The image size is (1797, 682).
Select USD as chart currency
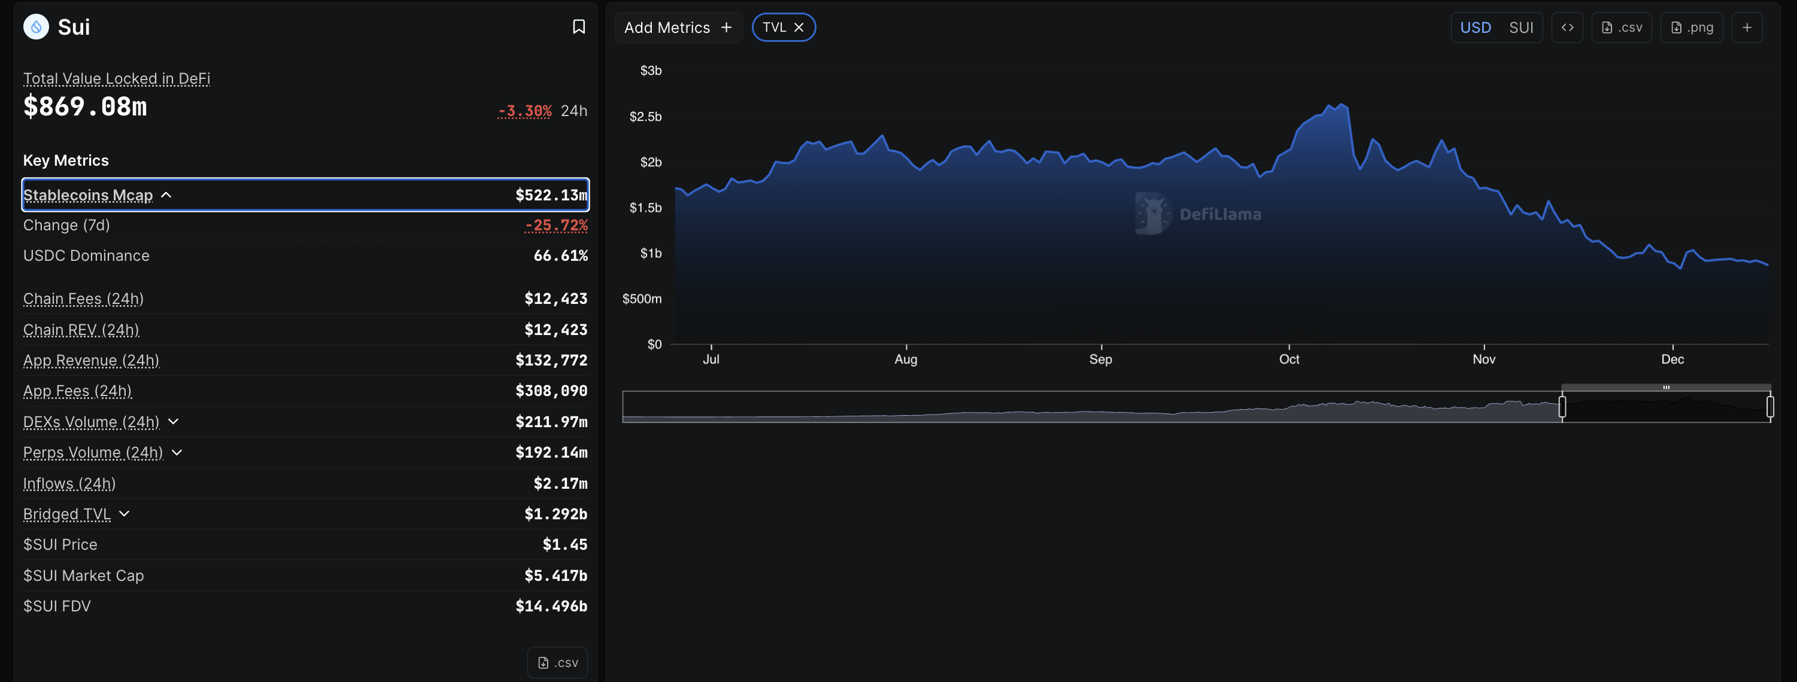click(x=1476, y=27)
